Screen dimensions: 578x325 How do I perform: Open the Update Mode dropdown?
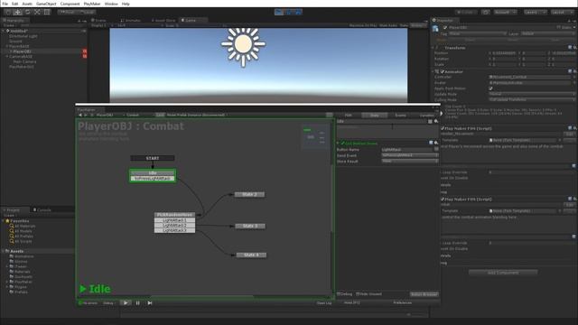pos(532,94)
